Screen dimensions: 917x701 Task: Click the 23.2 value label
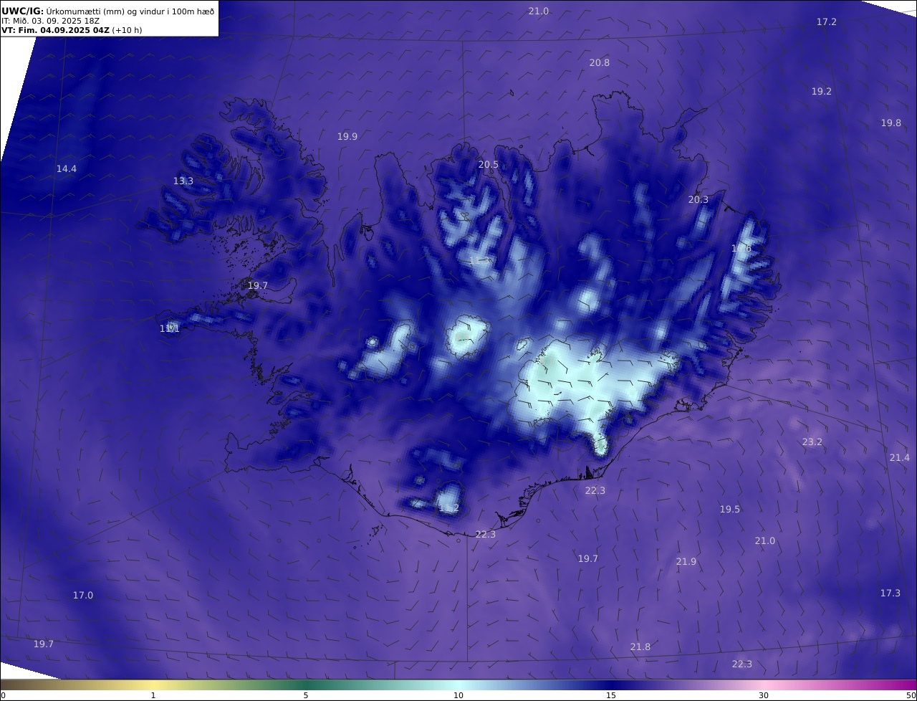pos(812,442)
